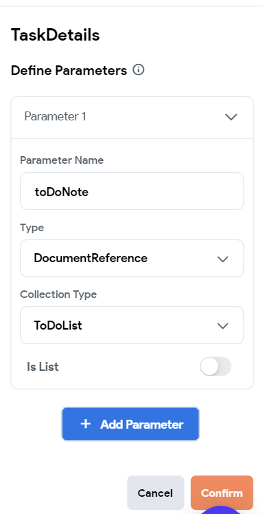Click the Parameter Name label
The image size is (263, 514).
click(62, 160)
